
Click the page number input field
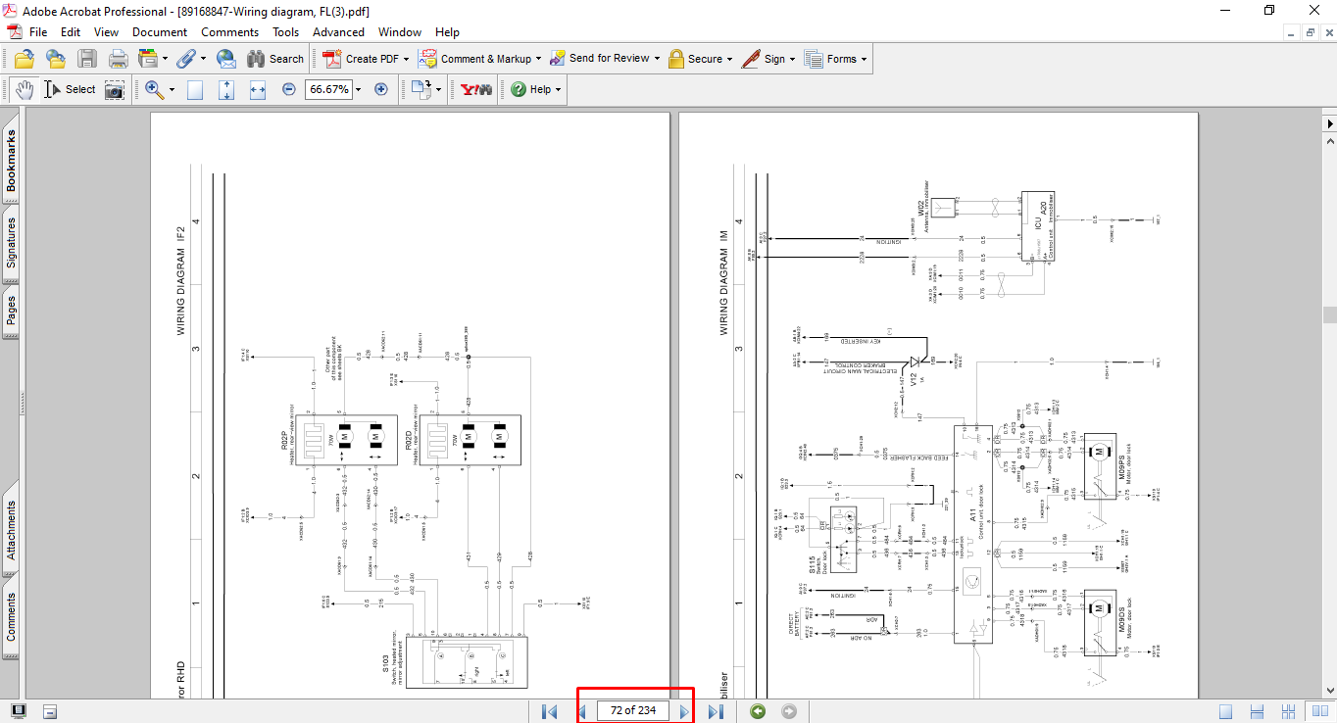632,711
